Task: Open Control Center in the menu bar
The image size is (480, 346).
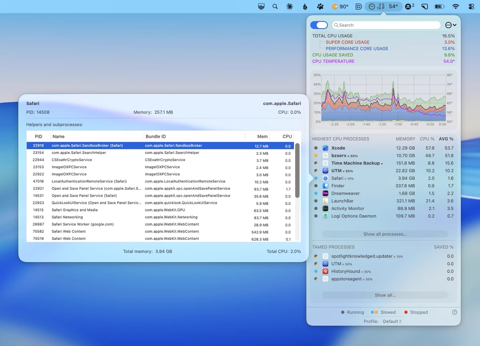Action: 471,6
